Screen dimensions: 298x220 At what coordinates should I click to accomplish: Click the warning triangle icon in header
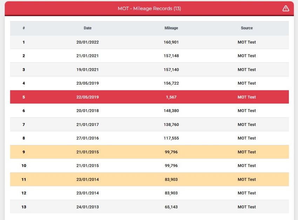pos(286,8)
